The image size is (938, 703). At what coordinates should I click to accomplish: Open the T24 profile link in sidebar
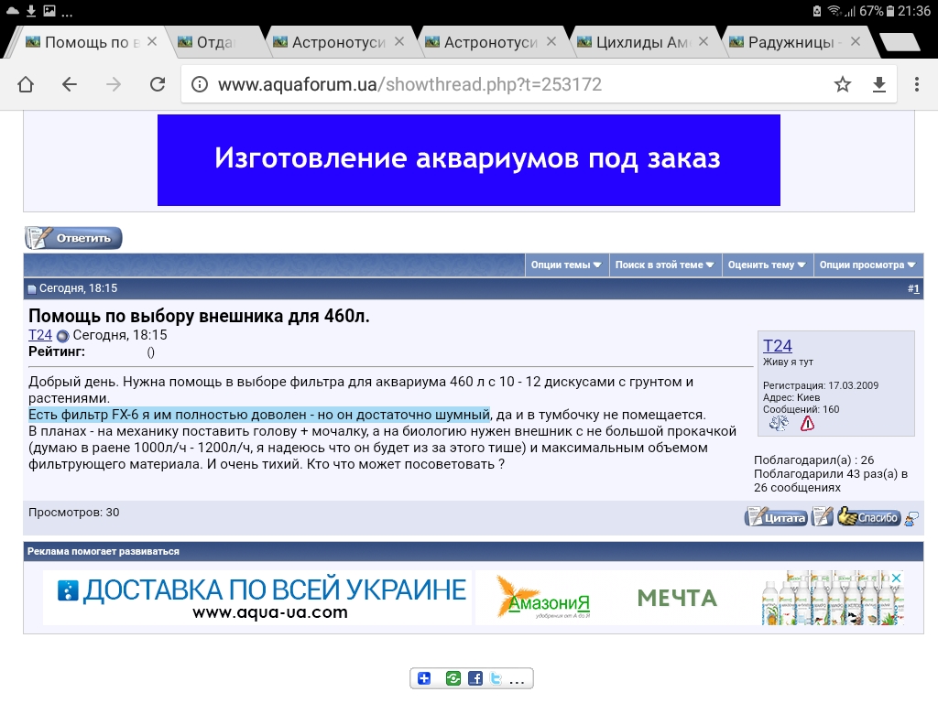click(777, 345)
